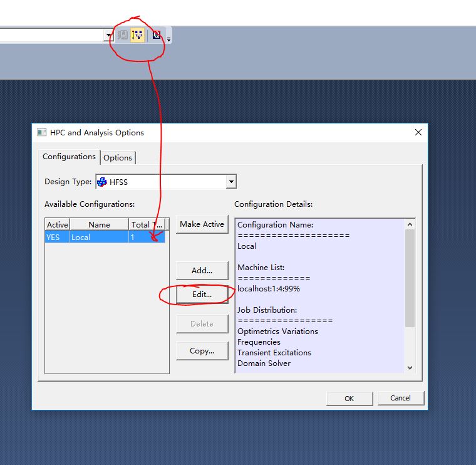This screenshot has width=476, height=465.
Task: Select the YES cell in configuration row
Action: (x=58, y=238)
